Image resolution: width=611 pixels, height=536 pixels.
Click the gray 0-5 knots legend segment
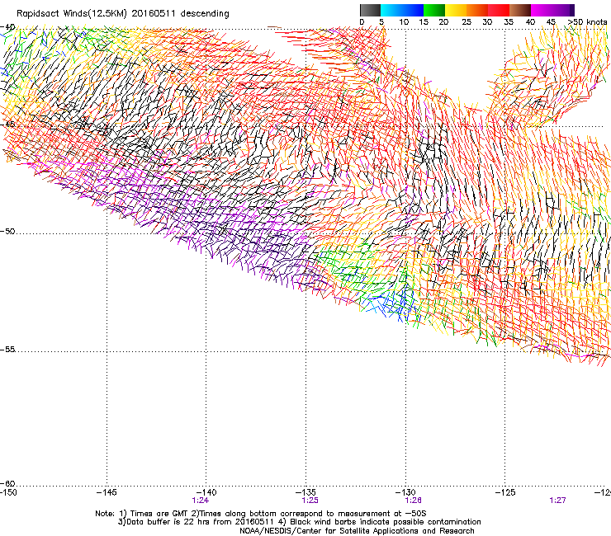point(370,10)
